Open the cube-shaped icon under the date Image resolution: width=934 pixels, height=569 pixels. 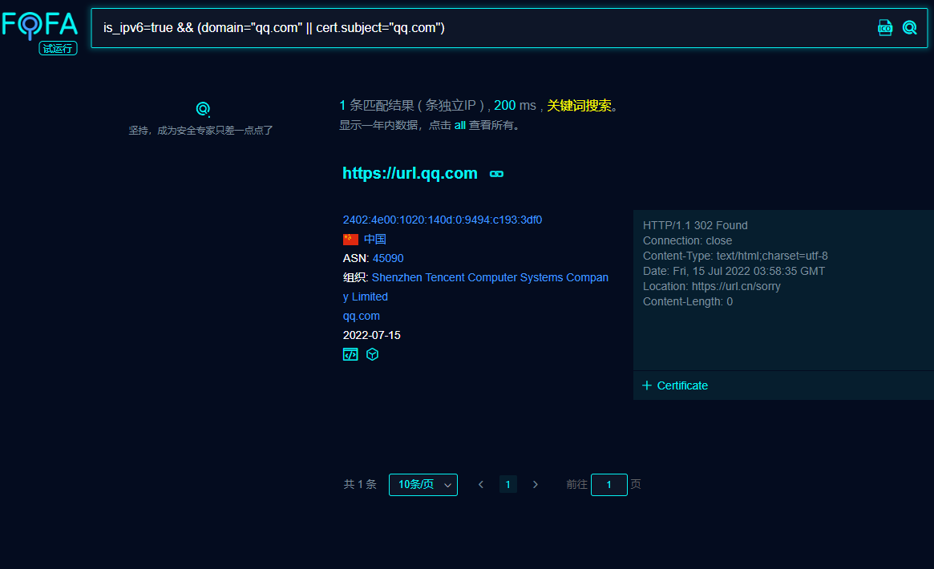(372, 355)
